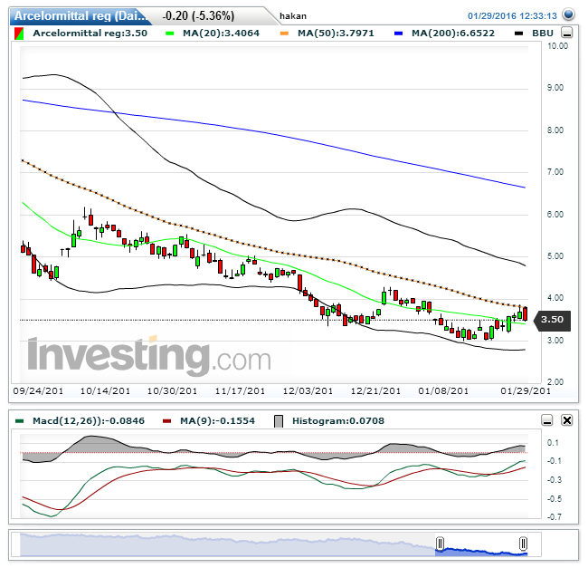Grab the right range slider handle
Viewport: 588px width, 568px height.
523,544
